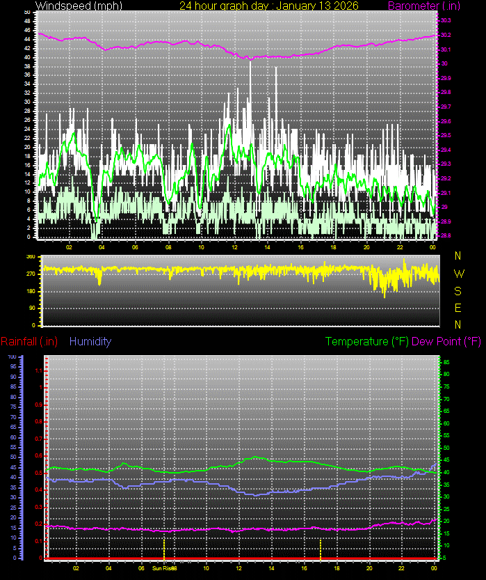This screenshot has width=486, height=580.
Task: Click the '04' hour label under windspeed chart
Action: pos(102,247)
